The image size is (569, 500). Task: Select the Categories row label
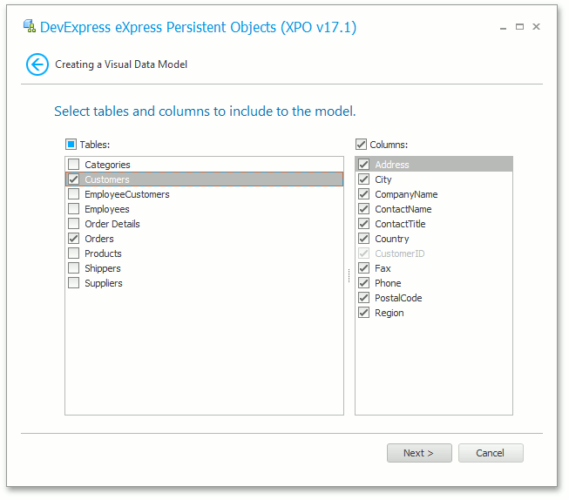[x=107, y=165]
